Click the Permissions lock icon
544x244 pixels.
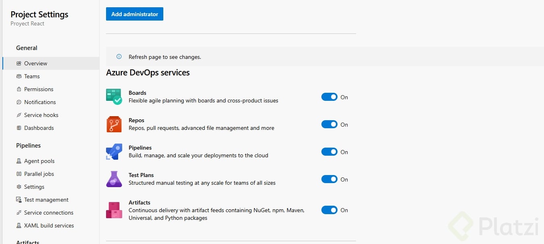coord(19,89)
